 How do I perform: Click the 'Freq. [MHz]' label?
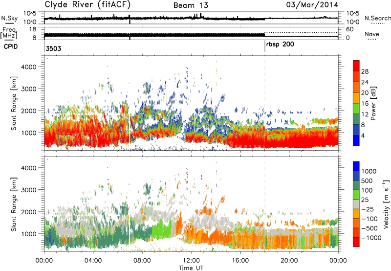pos(9,33)
